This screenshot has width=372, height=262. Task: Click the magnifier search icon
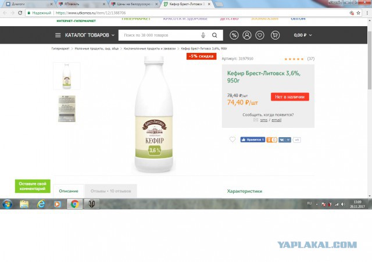[x=214, y=35]
